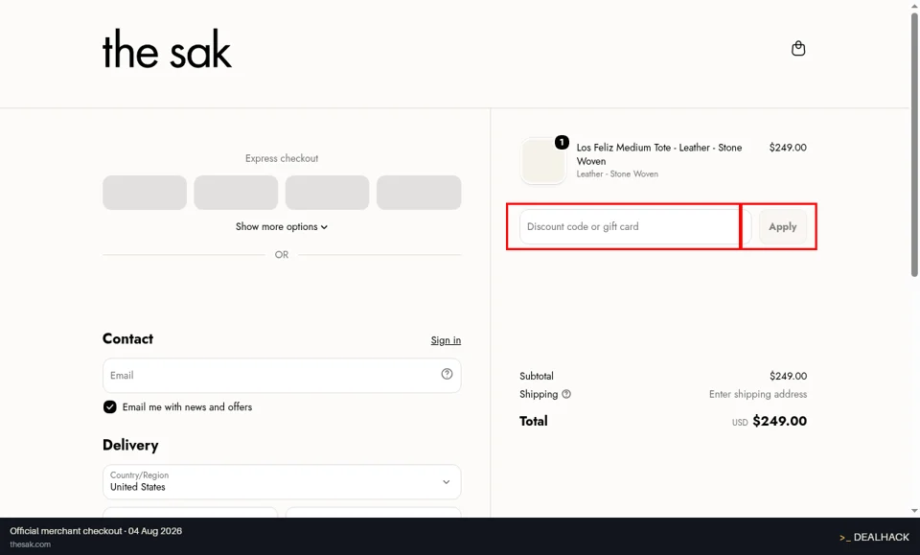Screen dimensions: 920x555
Task: Click the thesak.com text in footer
Action: 30,544
